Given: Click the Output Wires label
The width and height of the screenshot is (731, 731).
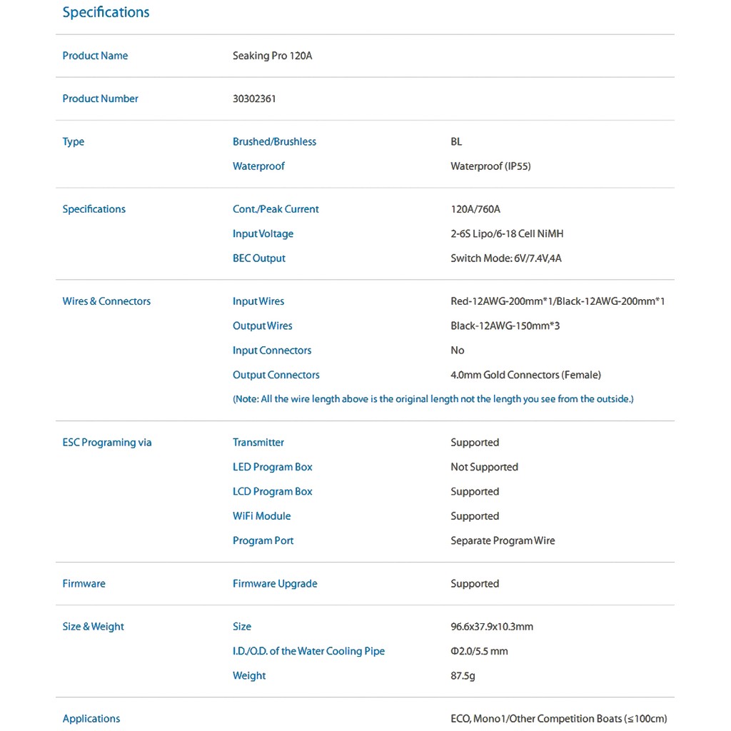Looking at the screenshot, I should pyautogui.click(x=262, y=326).
